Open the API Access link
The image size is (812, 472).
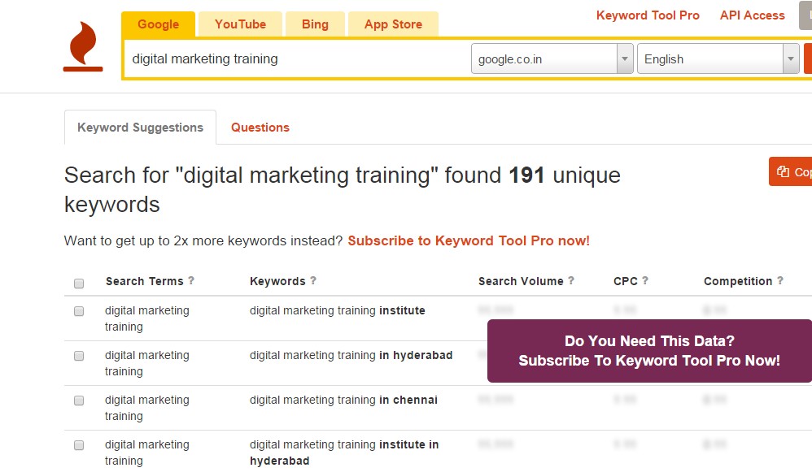(x=753, y=15)
